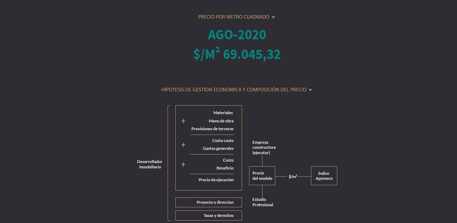Click the Índice Apymeco box

pyautogui.click(x=324, y=176)
